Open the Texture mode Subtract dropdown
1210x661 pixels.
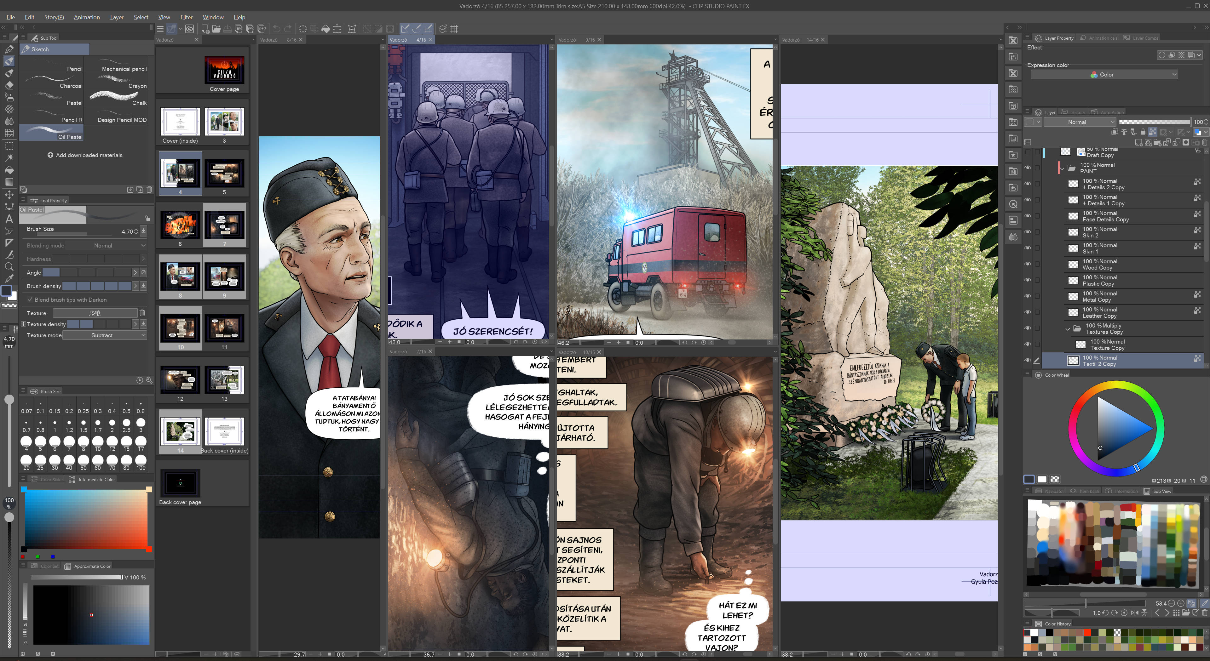[105, 335]
